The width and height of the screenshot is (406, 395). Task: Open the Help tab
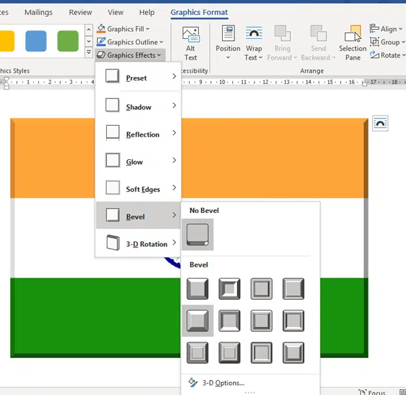(x=147, y=12)
